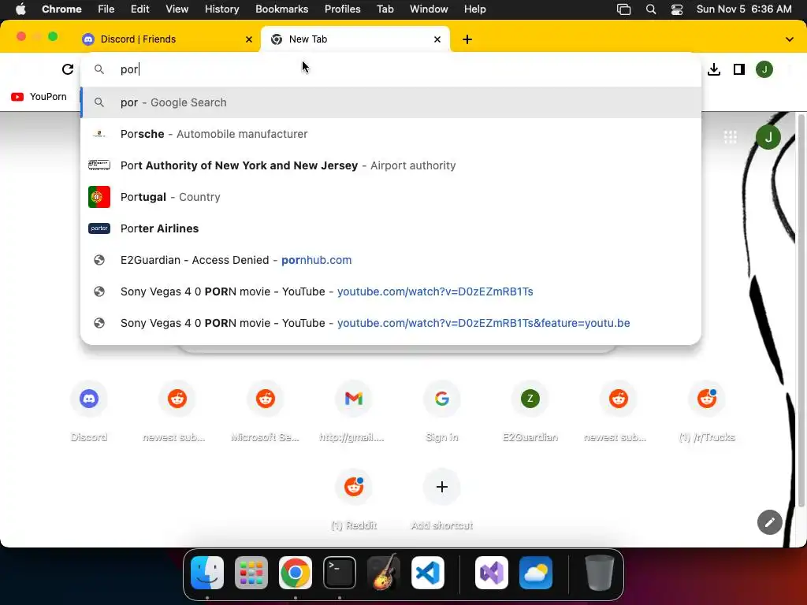Open Finder from the dock
Viewport: 807px width, 605px height.
click(x=207, y=573)
